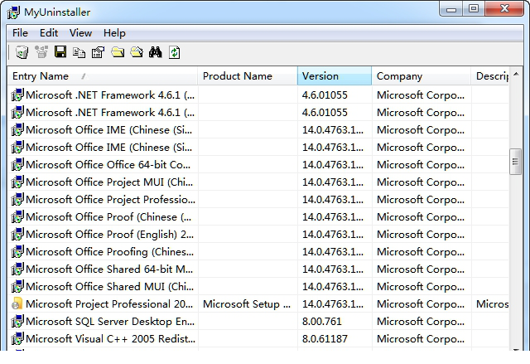530x364 pixels.
Task: Open Find using the binoculars icon
Action: tap(156, 52)
